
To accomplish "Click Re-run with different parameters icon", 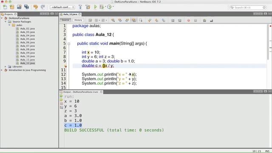I will (61, 100).
